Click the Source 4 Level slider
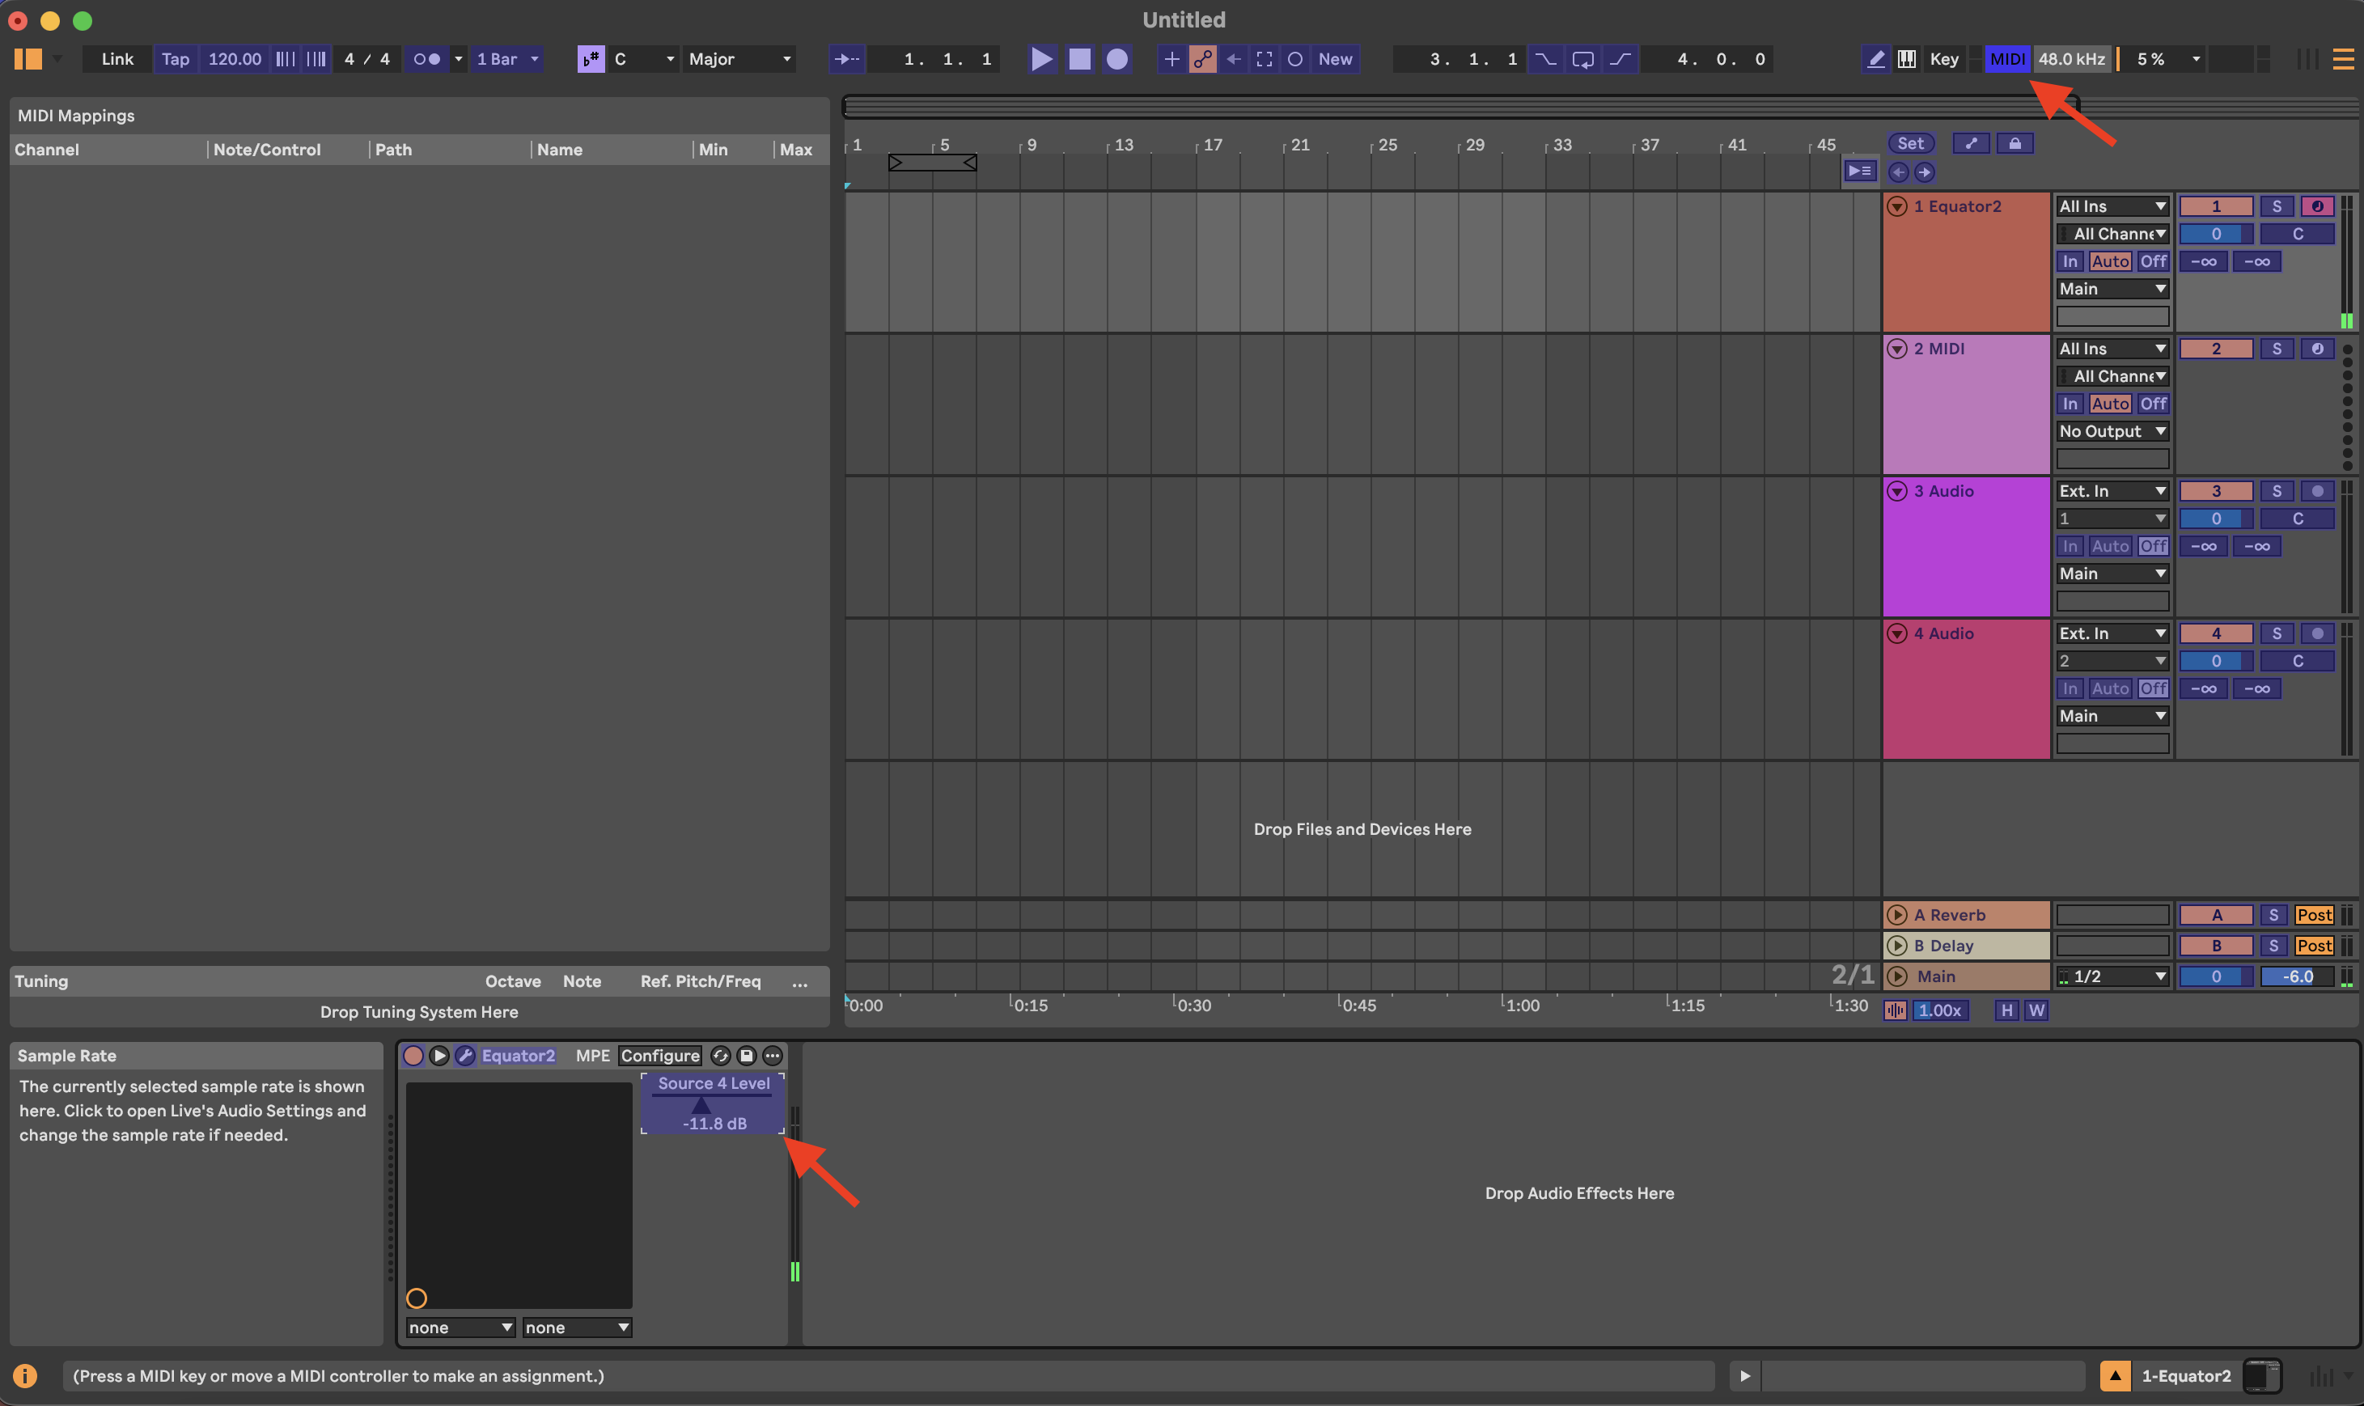This screenshot has height=1406, width=2364. pos(714,1103)
